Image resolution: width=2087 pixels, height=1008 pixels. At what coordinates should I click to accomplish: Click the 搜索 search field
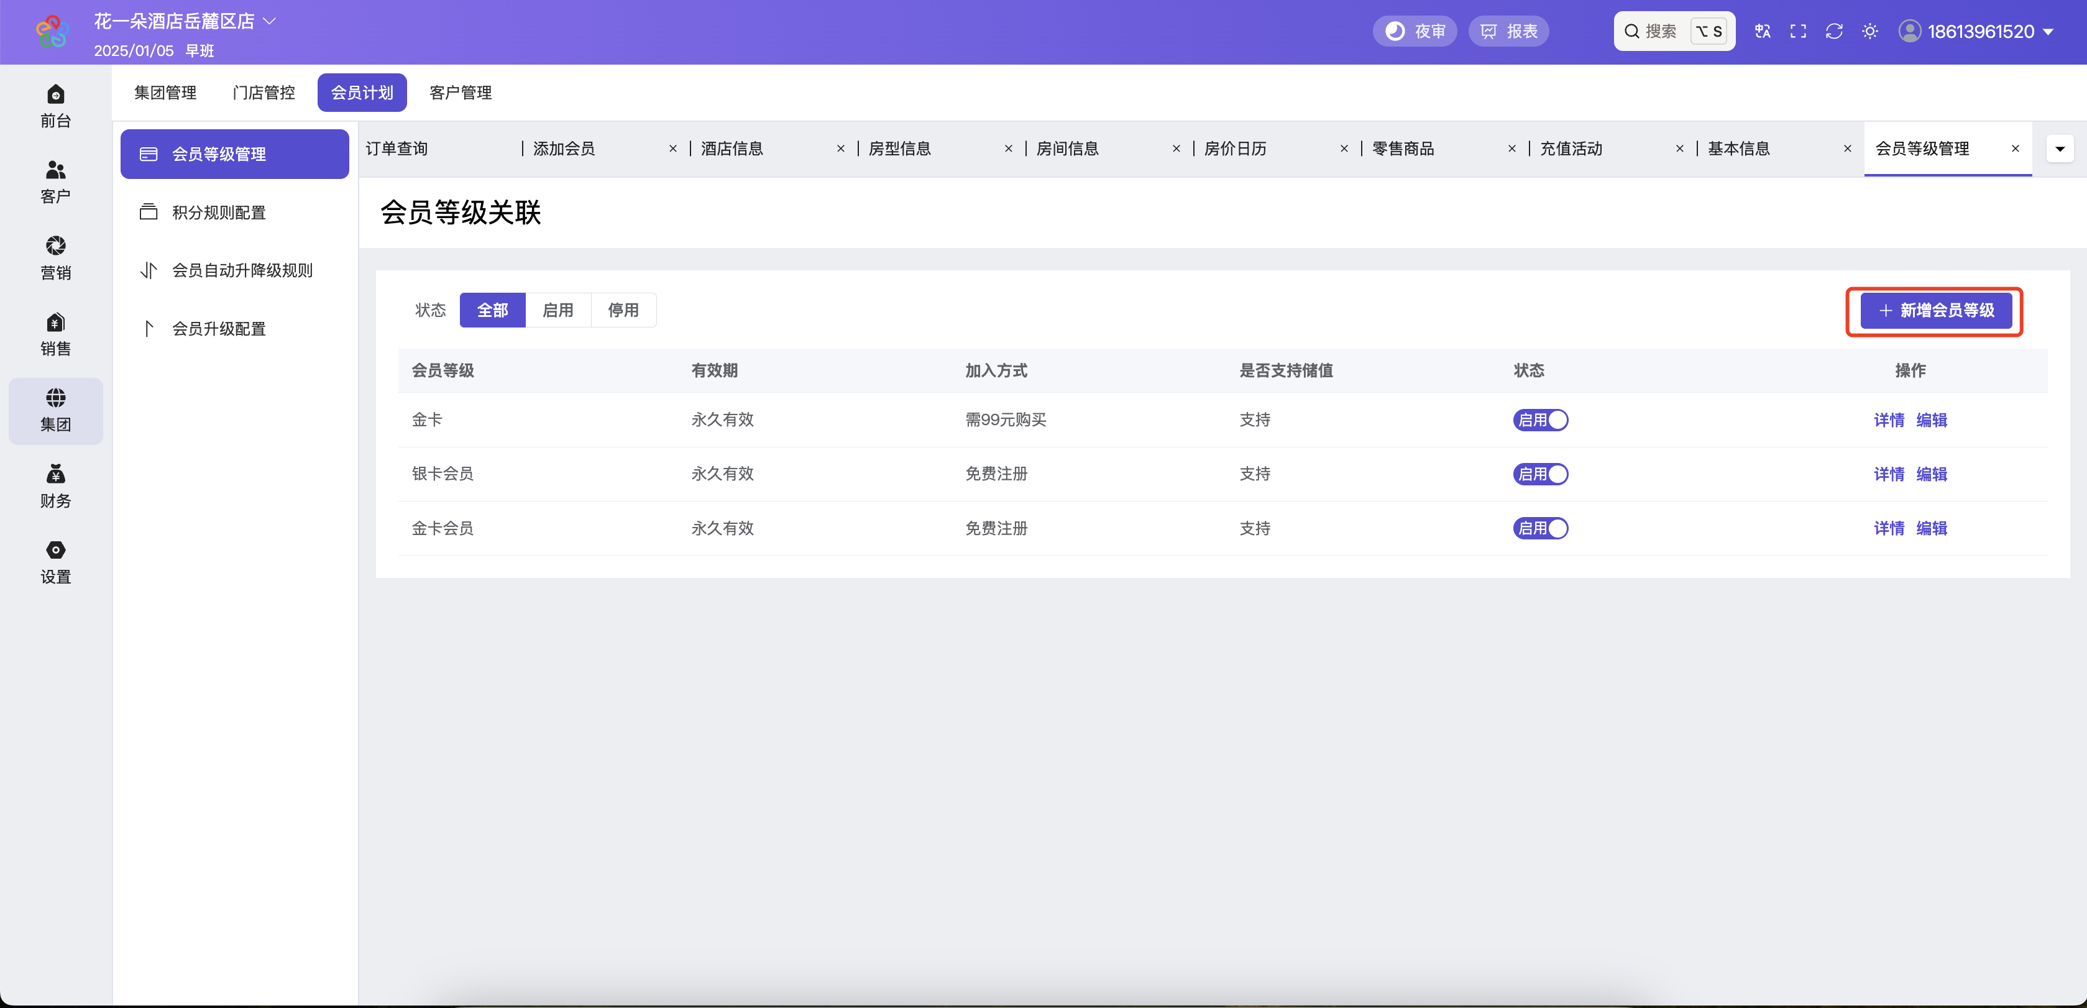[1674, 32]
